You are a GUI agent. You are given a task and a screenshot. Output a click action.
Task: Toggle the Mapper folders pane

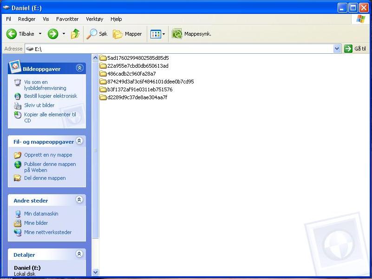127,34
